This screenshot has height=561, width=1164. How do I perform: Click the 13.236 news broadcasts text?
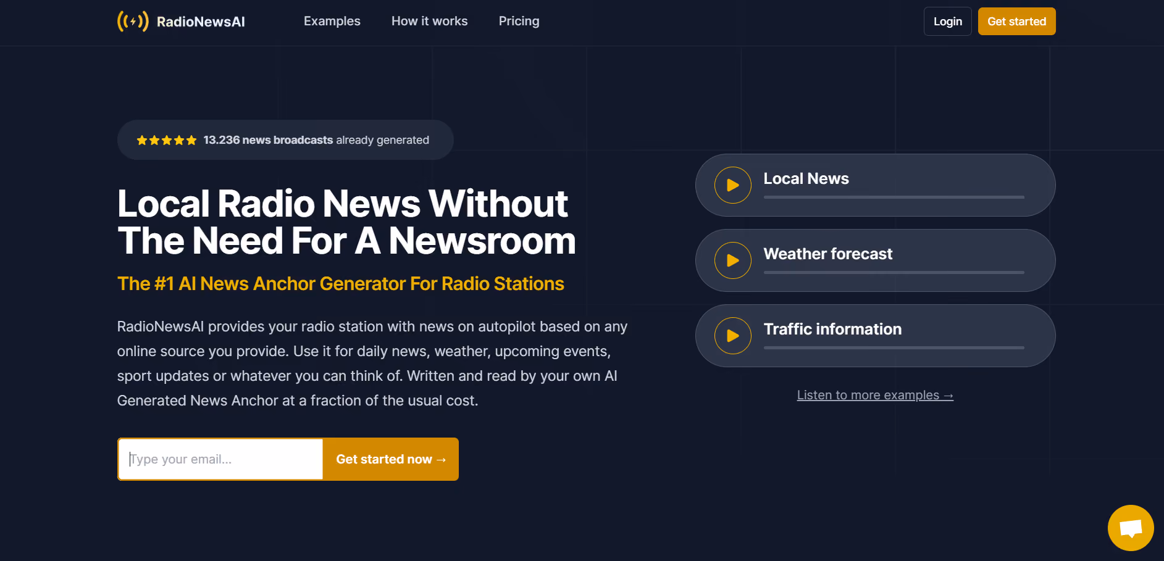tap(269, 140)
